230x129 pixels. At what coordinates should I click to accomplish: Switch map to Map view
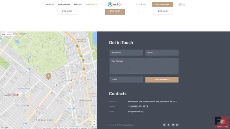tap(4, 34)
